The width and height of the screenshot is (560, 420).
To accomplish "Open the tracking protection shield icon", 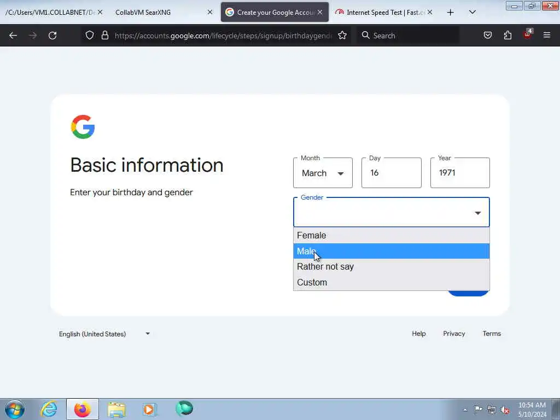I will [x=90, y=35].
